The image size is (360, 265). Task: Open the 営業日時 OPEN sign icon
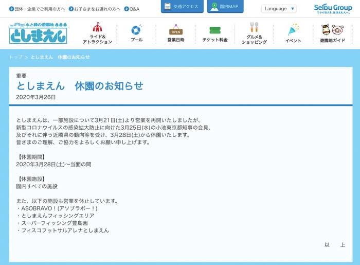pyautogui.click(x=176, y=30)
